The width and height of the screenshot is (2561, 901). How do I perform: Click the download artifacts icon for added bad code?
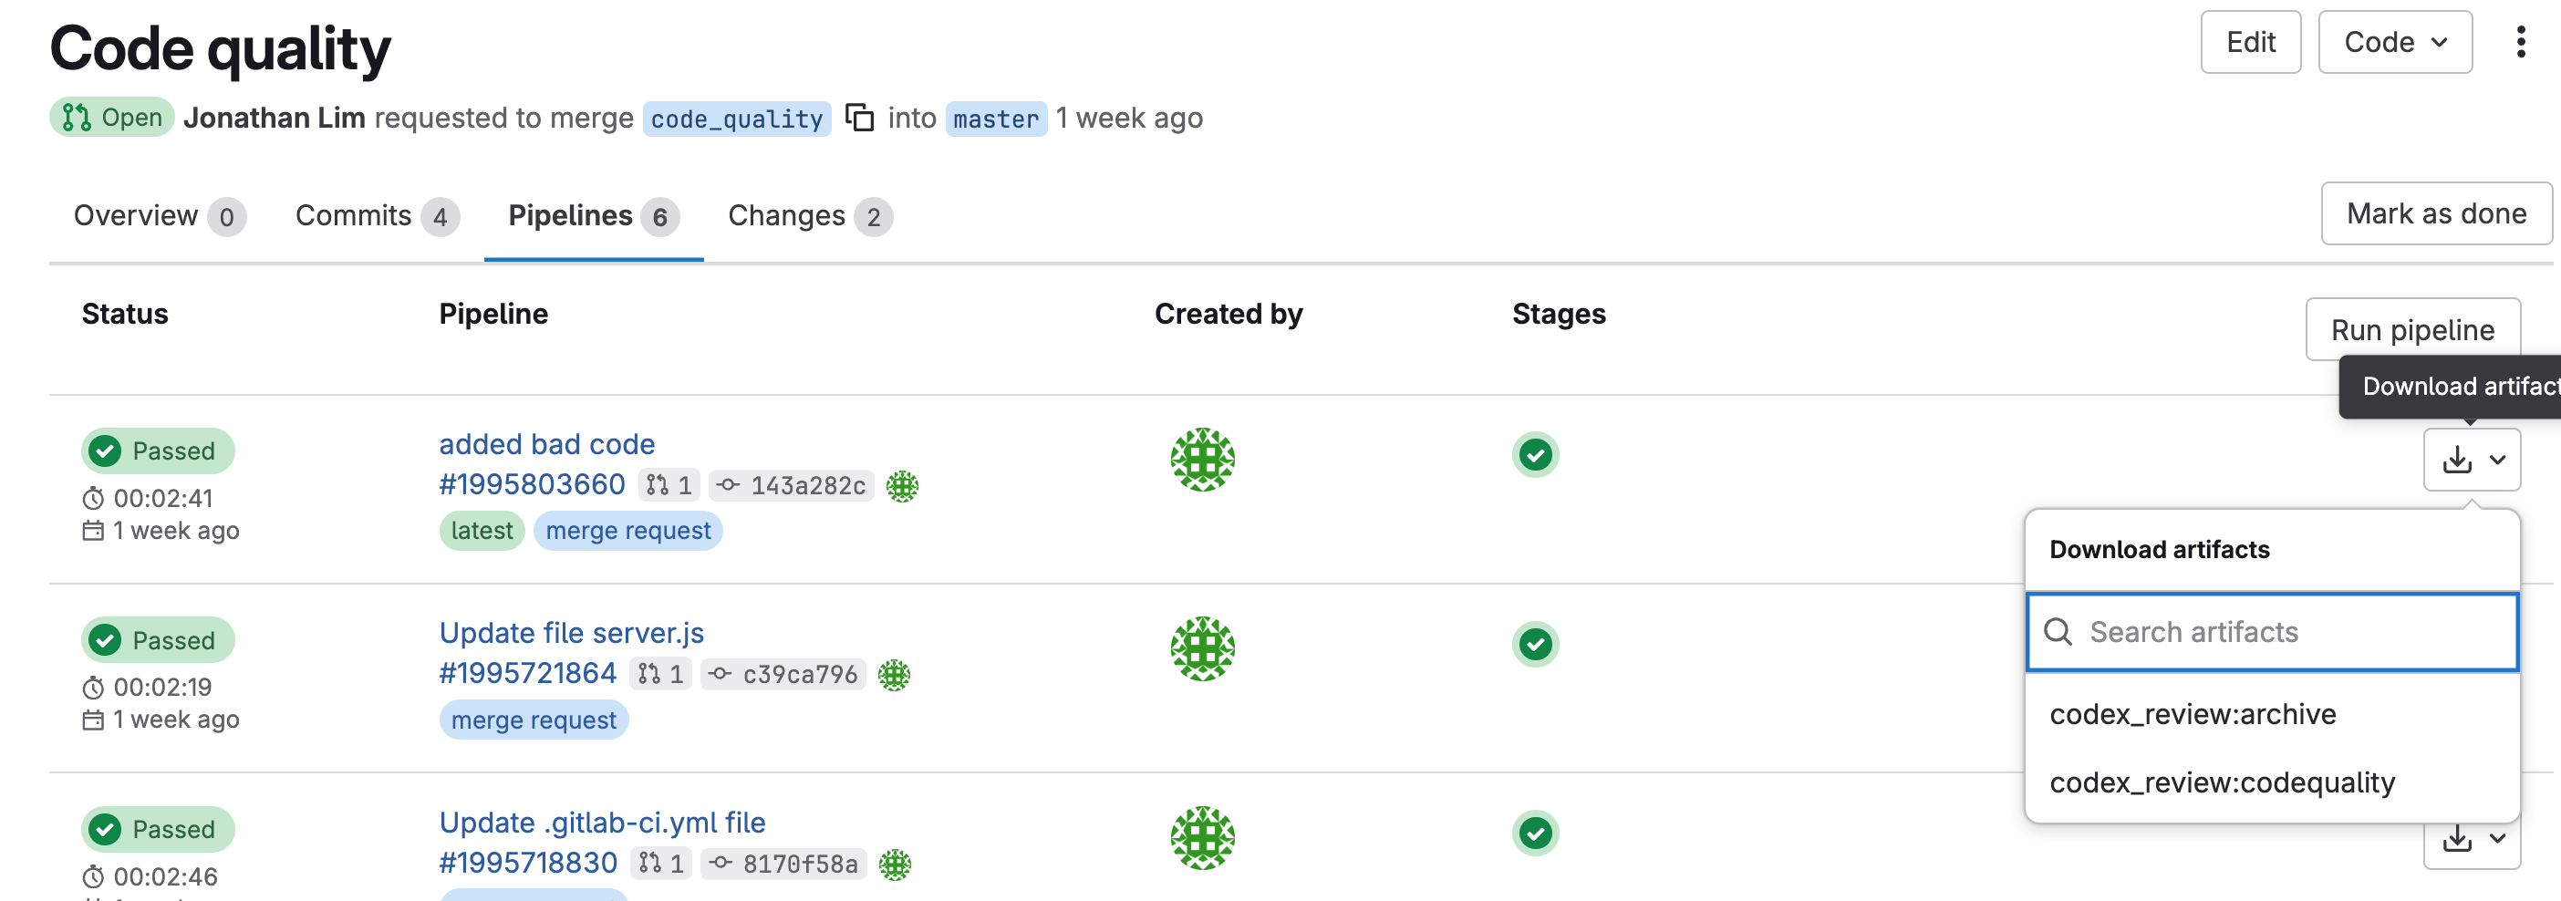click(2457, 460)
